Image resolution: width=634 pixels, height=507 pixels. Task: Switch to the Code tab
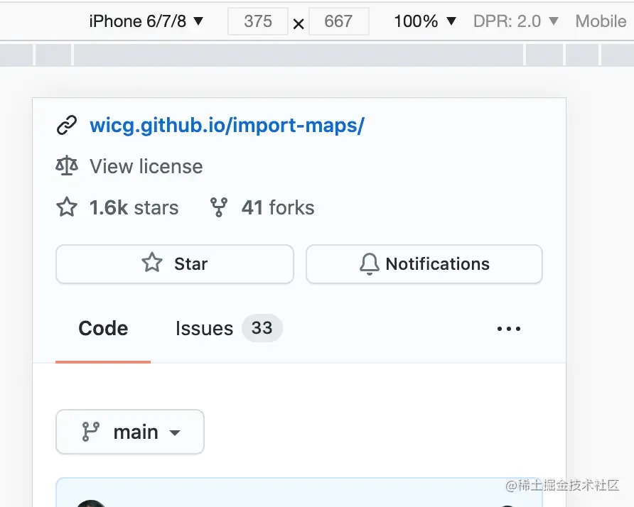pos(103,329)
